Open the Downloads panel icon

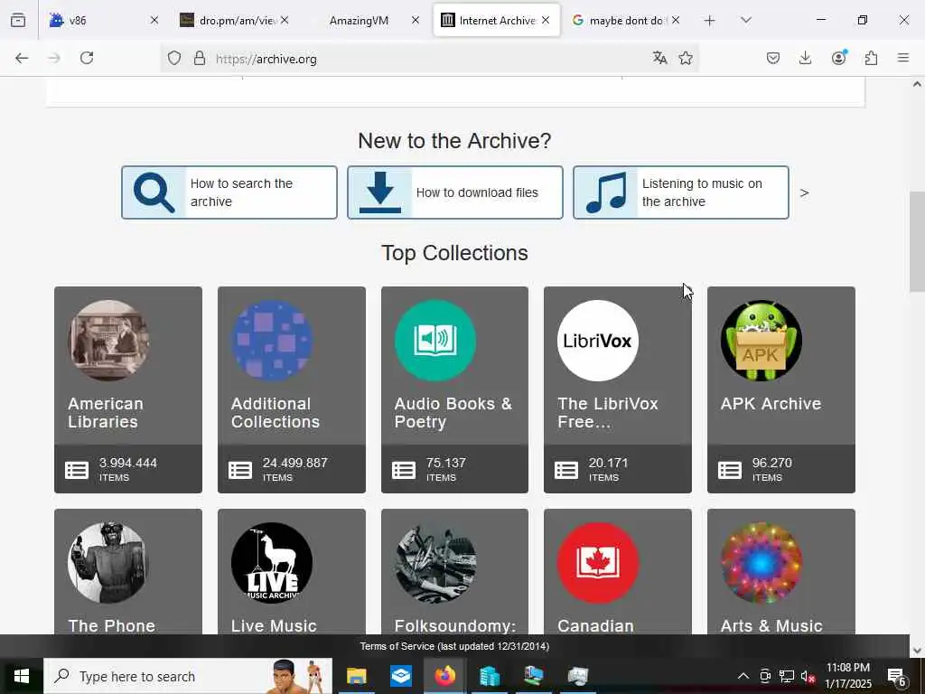point(805,58)
